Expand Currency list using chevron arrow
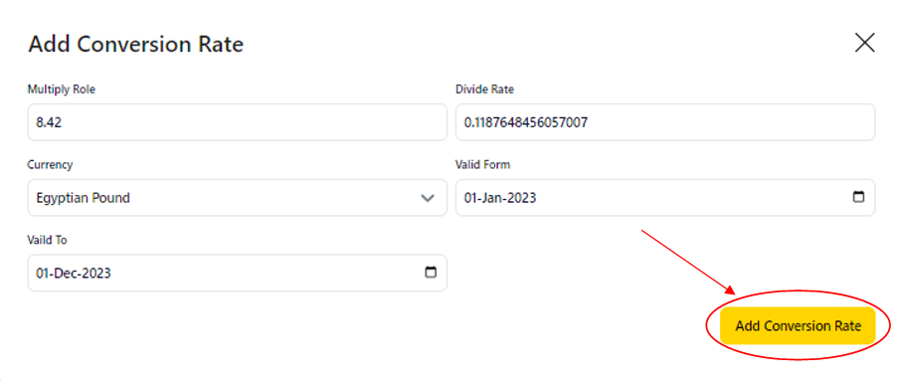Screen dimensions: 904x385 pos(428,198)
